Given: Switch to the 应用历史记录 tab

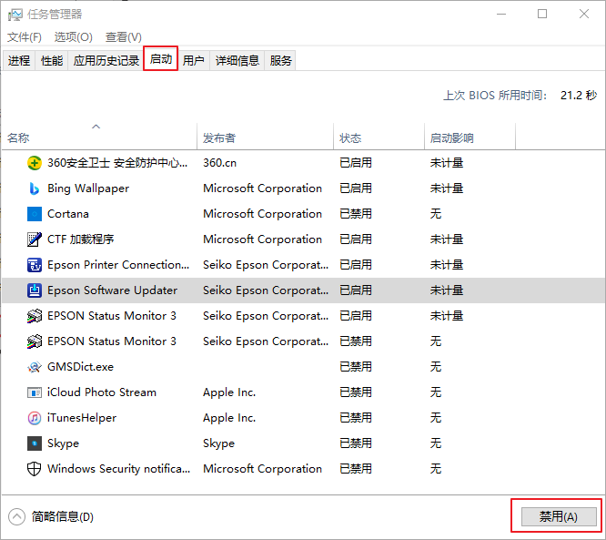Looking at the screenshot, I should [106, 61].
